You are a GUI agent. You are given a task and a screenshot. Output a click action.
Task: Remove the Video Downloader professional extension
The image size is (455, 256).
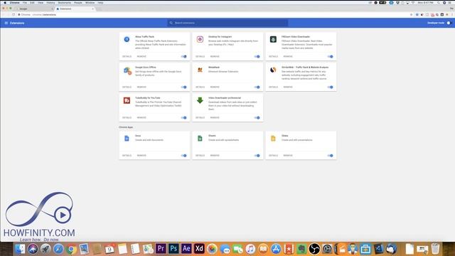(215, 118)
